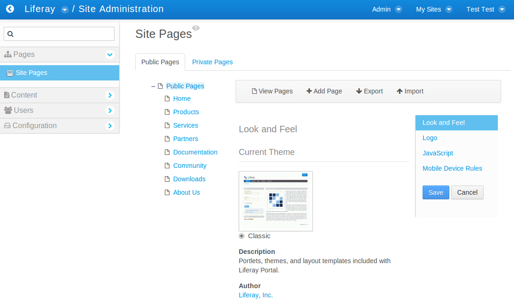Click the Save button

pos(435,192)
